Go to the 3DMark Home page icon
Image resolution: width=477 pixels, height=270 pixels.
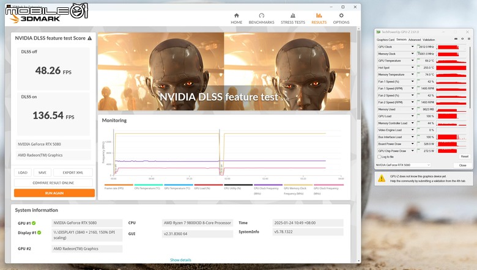coord(237,15)
